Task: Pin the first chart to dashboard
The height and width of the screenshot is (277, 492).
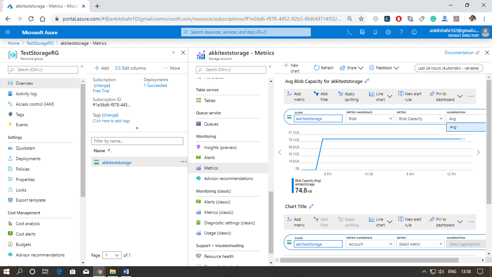Action: 442,97
